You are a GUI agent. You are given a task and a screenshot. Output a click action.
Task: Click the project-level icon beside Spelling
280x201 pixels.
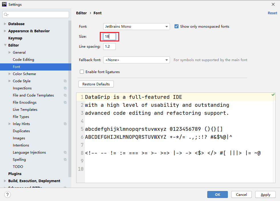click(x=65, y=160)
